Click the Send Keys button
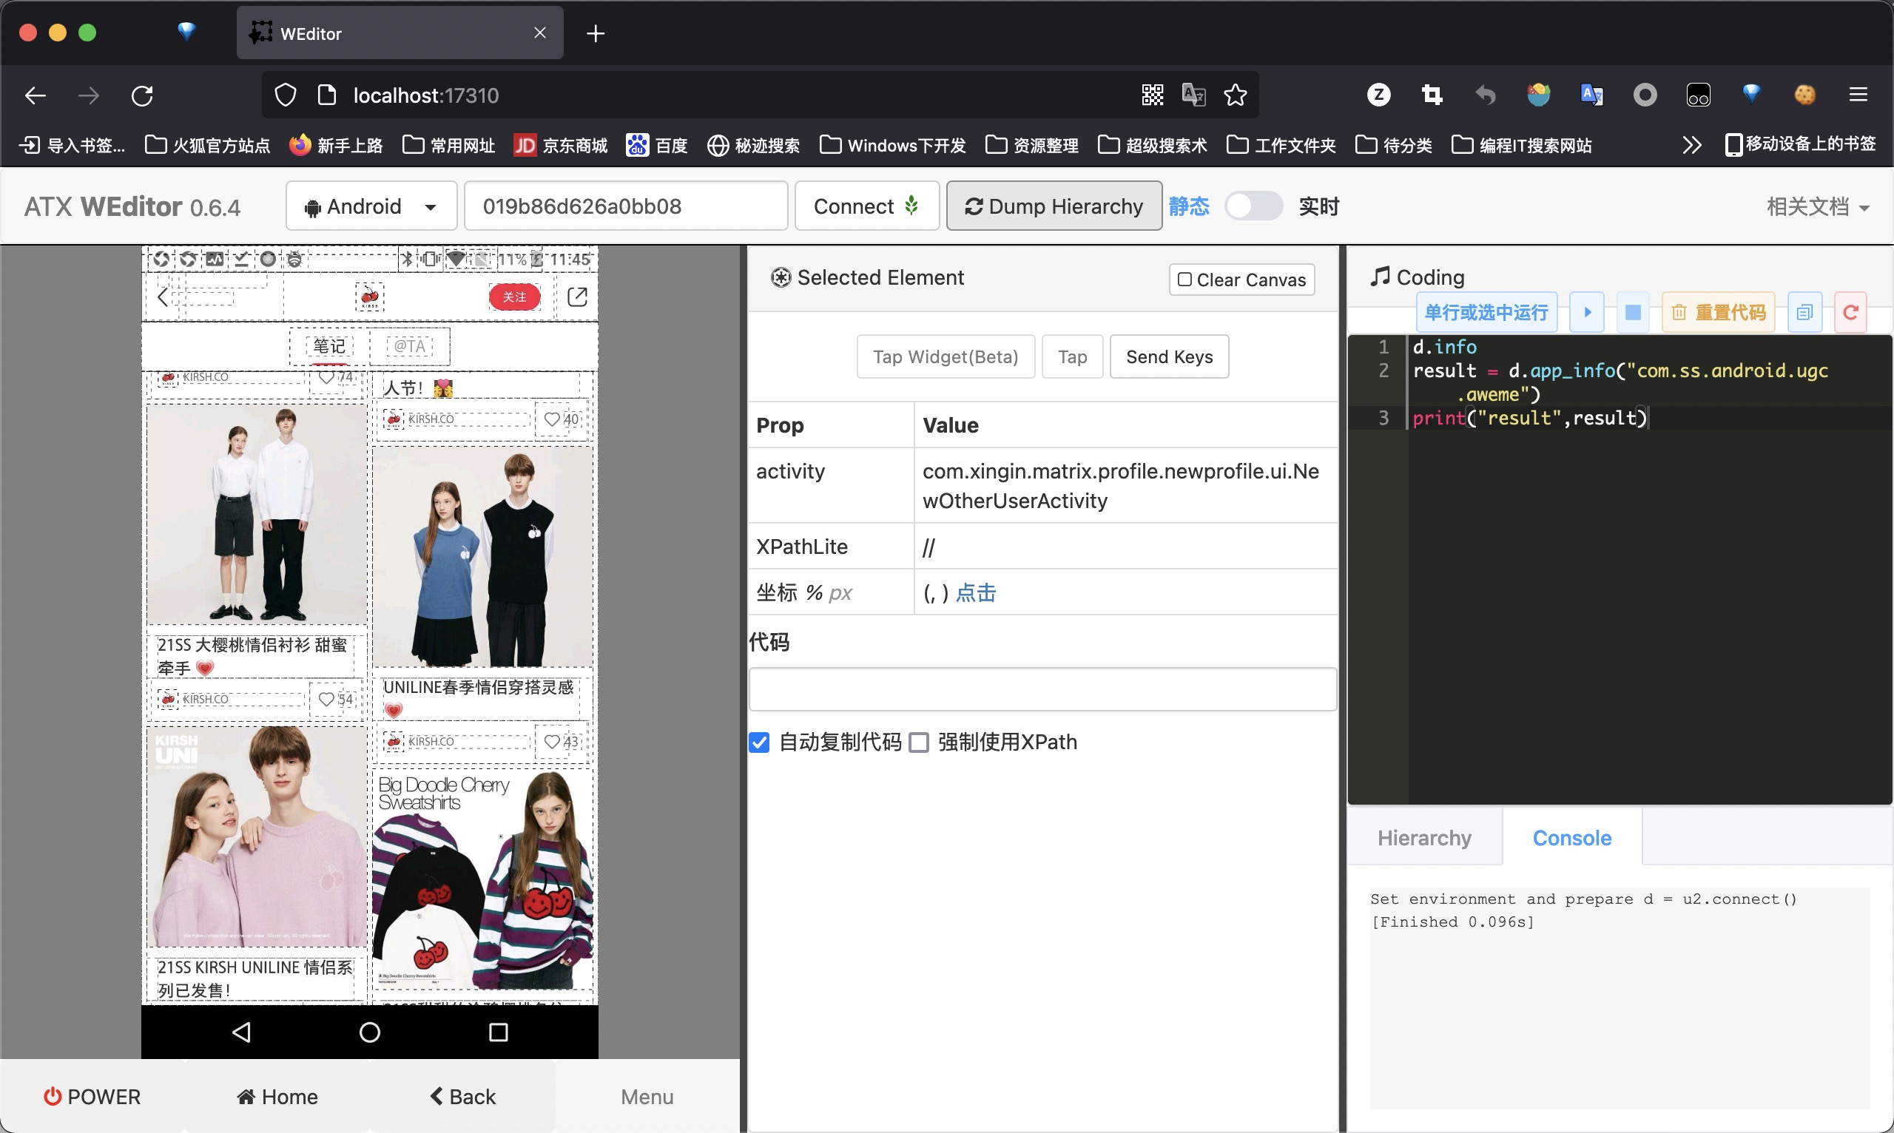The width and height of the screenshot is (1894, 1133). (x=1170, y=356)
